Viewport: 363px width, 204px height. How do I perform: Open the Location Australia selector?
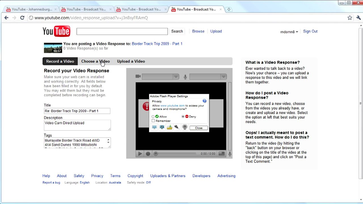(115, 182)
